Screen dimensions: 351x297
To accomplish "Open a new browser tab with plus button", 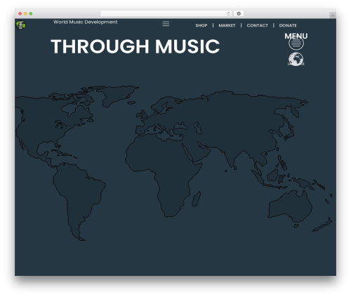I will 333,15.
